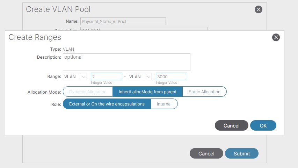Screen dimensions: 298x168
Task: Set the role to Internal
Action: pyautogui.click(x=164, y=104)
